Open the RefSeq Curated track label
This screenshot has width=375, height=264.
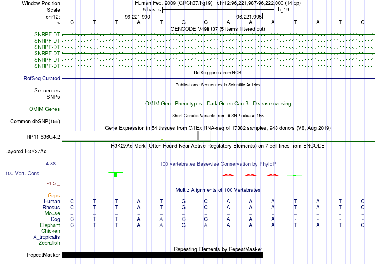pyautogui.click(x=42, y=78)
